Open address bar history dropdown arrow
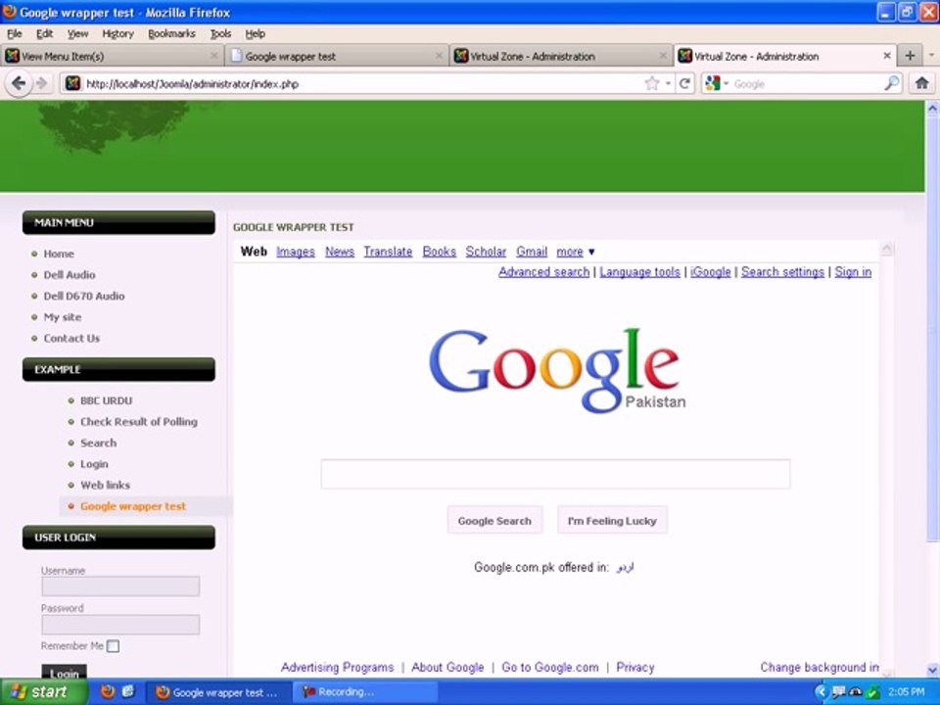The image size is (940, 705). tap(668, 83)
